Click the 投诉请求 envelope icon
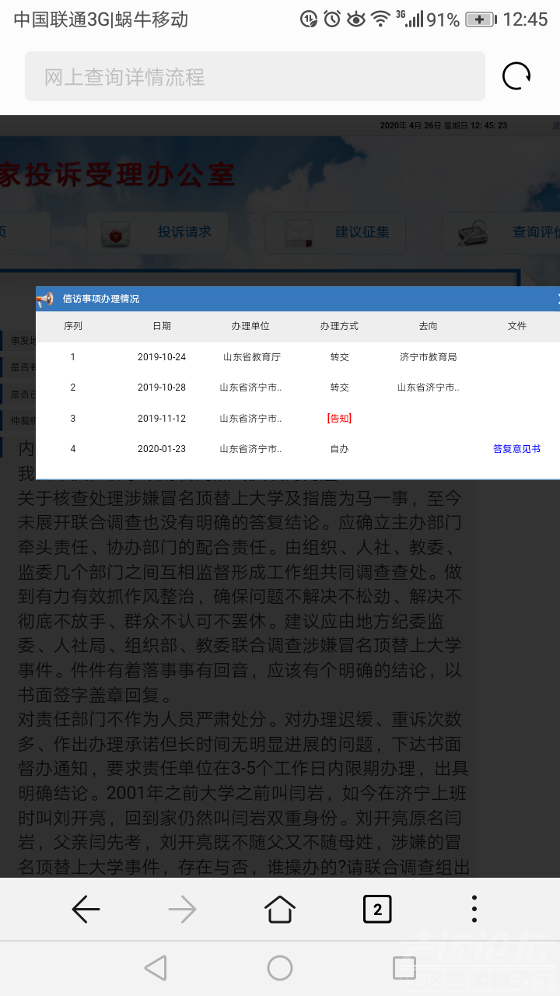 [117, 233]
